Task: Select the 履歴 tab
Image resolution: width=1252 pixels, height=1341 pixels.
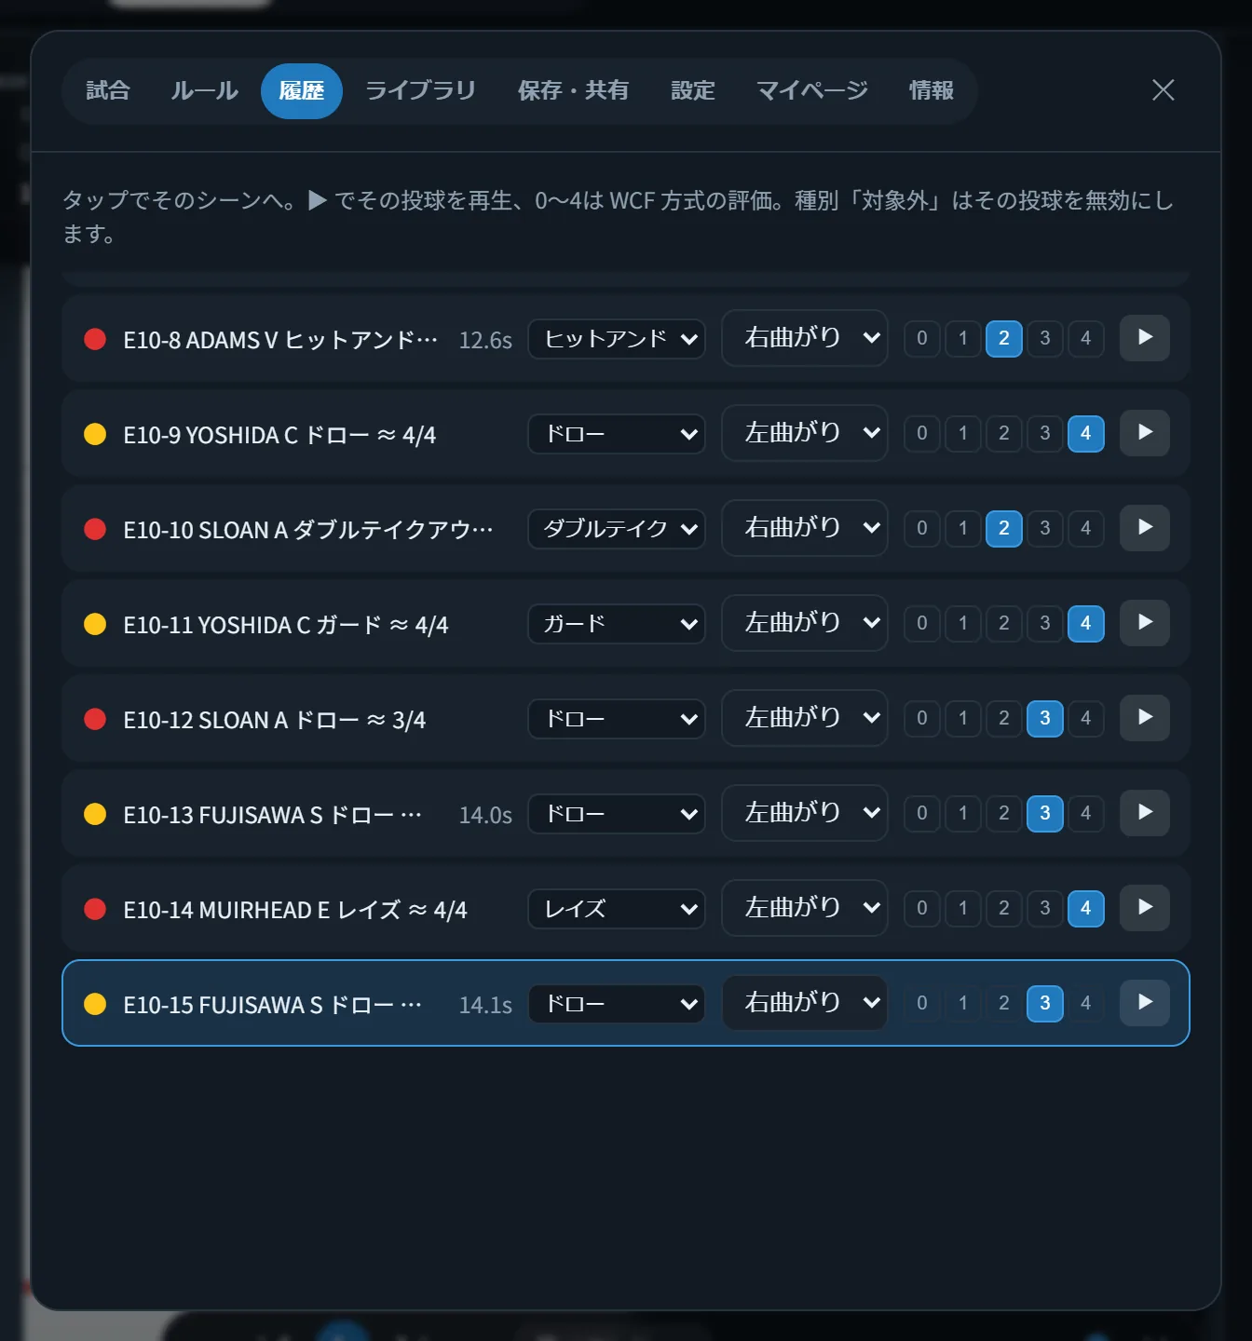Action: pyautogui.click(x=302, y=90)
